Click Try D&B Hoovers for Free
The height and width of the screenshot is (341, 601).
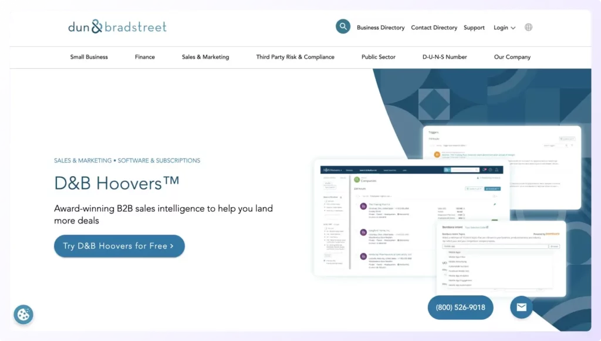coord(119,246)
